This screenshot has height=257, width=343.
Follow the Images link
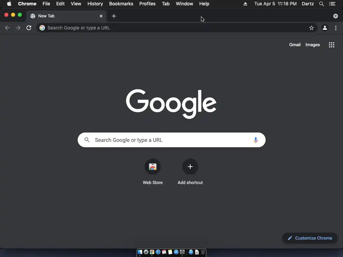313,45
